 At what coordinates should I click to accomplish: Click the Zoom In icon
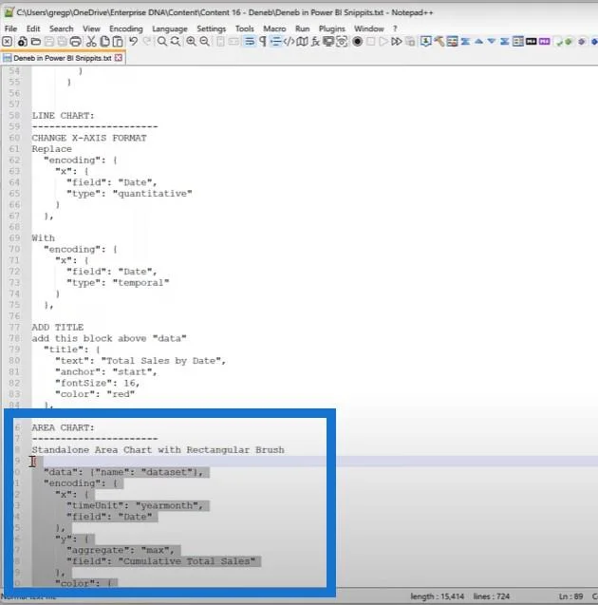point(191,41)
